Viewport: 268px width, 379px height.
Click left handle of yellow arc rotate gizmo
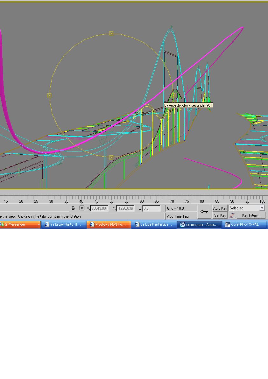[49, 95]
